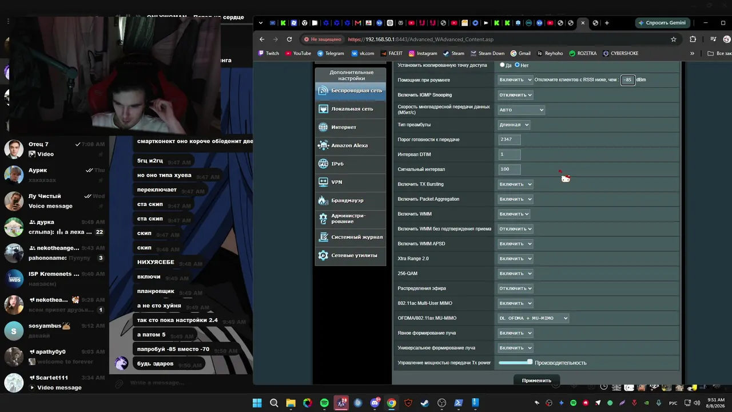Open the 802.11ac Multi-User MIMO dropdown
The height and width of the screenshot is (412, 732).
click(515, 303)
